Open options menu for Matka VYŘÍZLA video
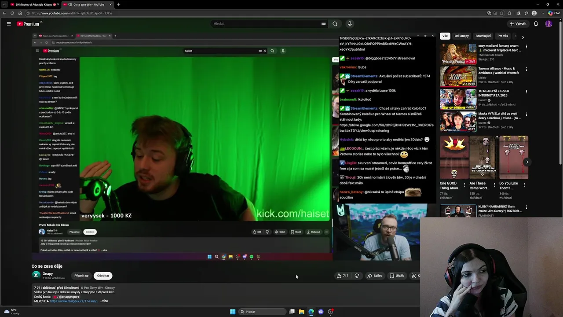This screenshot has height=317, width=563. 526,114
